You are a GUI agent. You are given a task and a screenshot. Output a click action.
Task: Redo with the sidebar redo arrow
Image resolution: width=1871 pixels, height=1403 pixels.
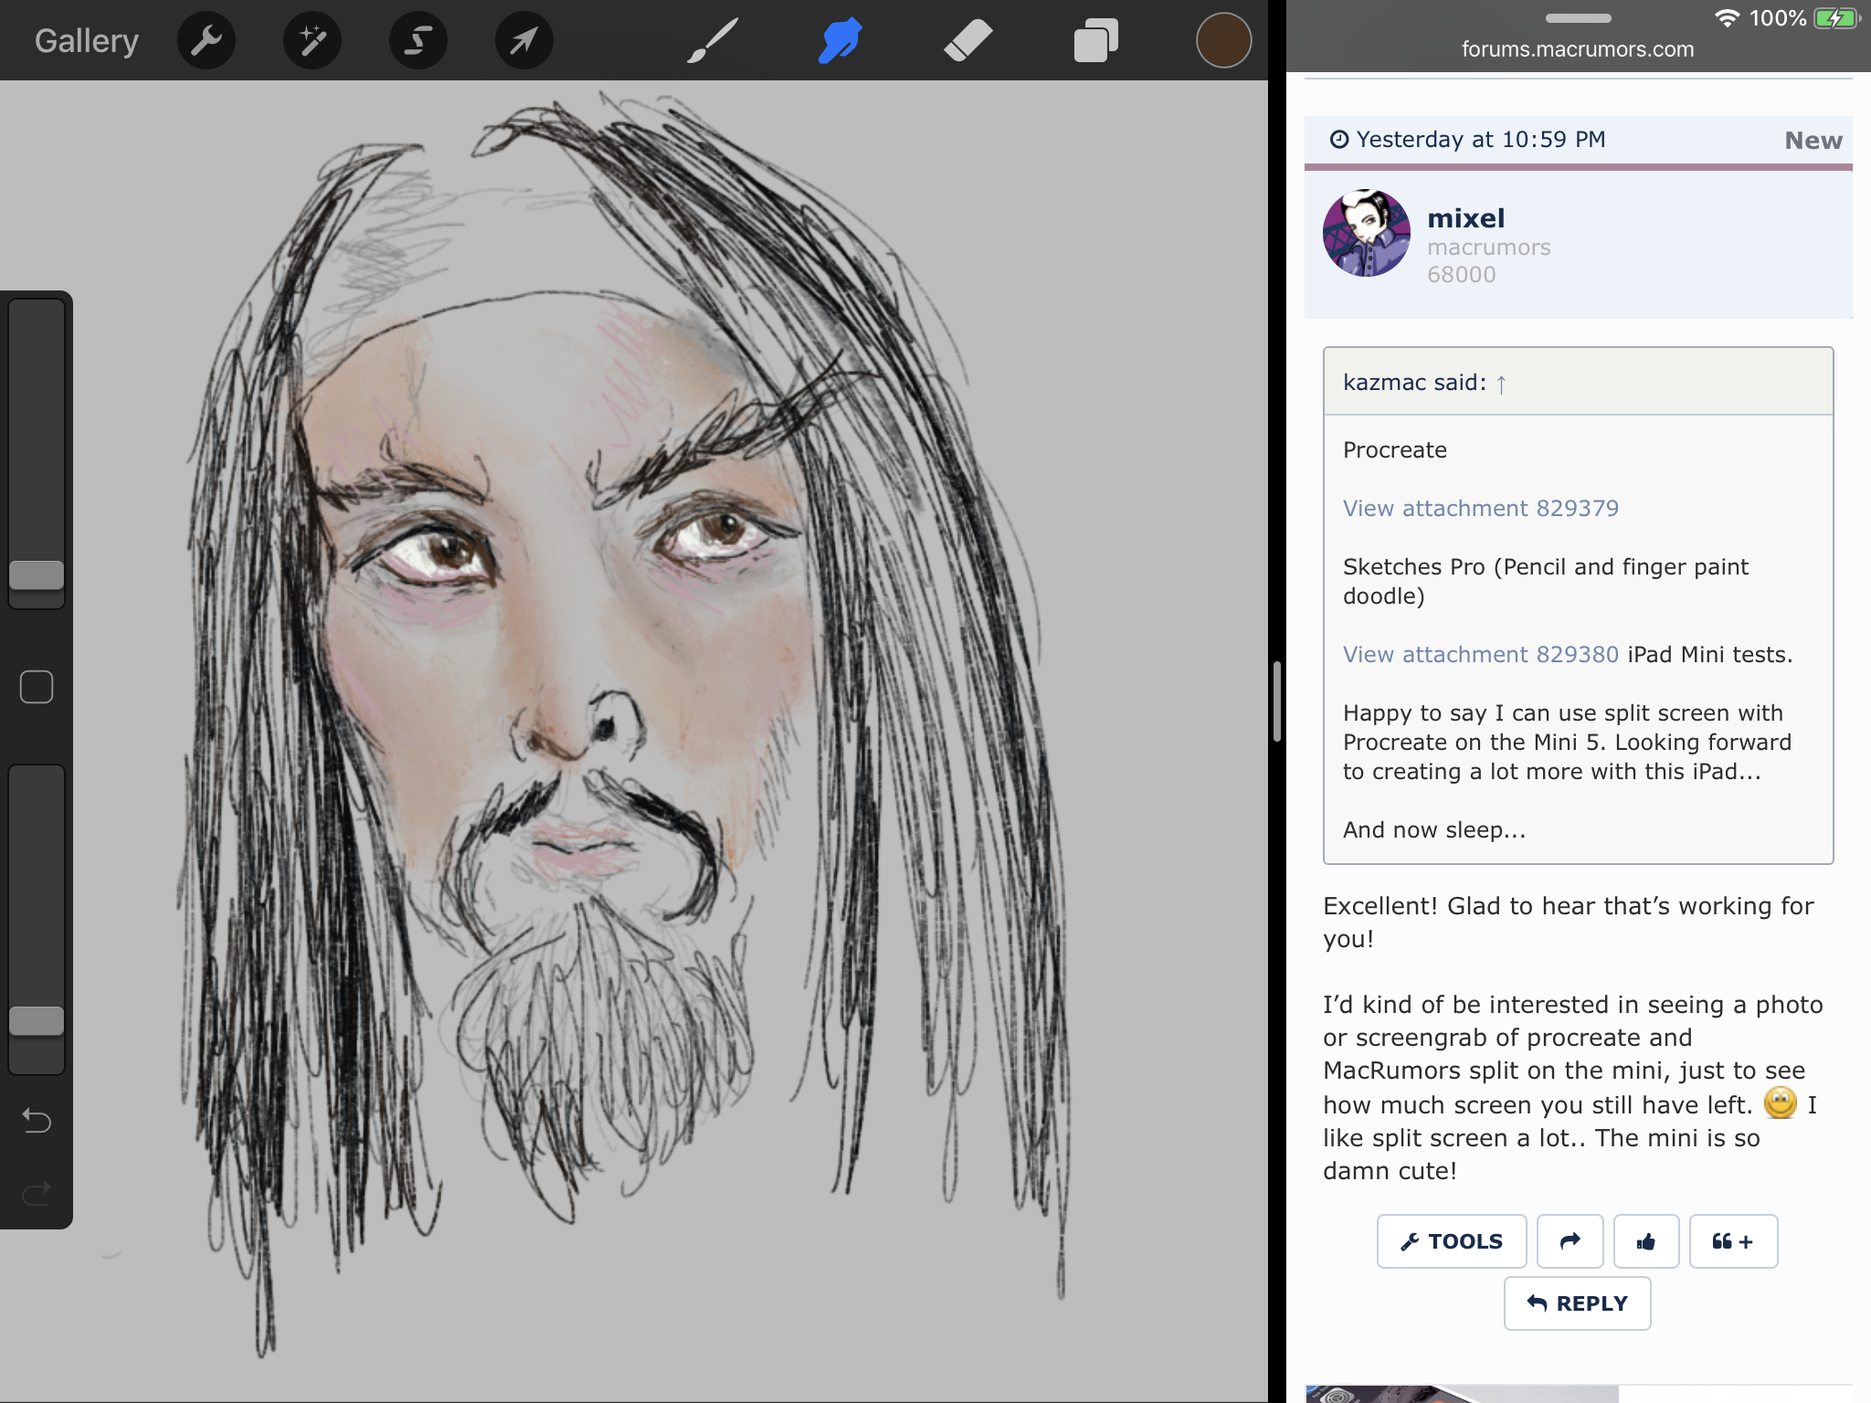click(37, 1193)
